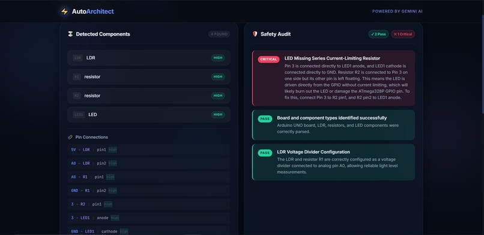The height and width of the screenshot is (235, 484).
Task: Click the Detected Components heading
Action: tap(103, 34)
